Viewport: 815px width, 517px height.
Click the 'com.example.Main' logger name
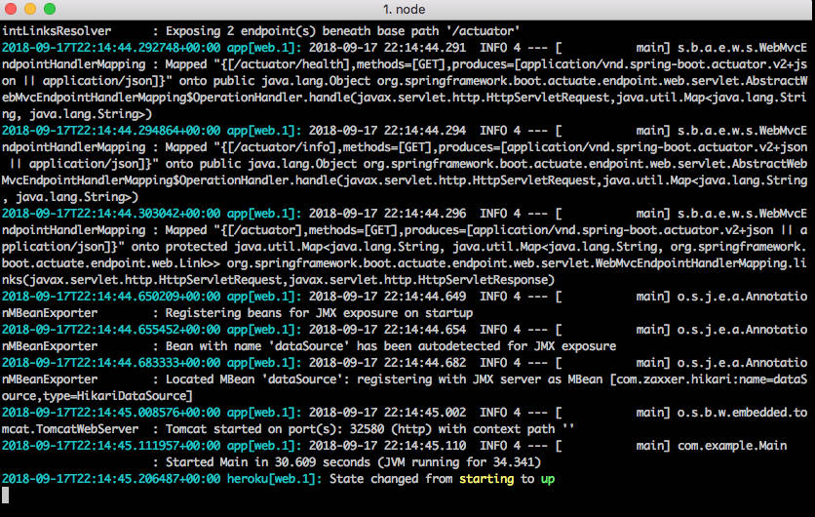(732, 446)
